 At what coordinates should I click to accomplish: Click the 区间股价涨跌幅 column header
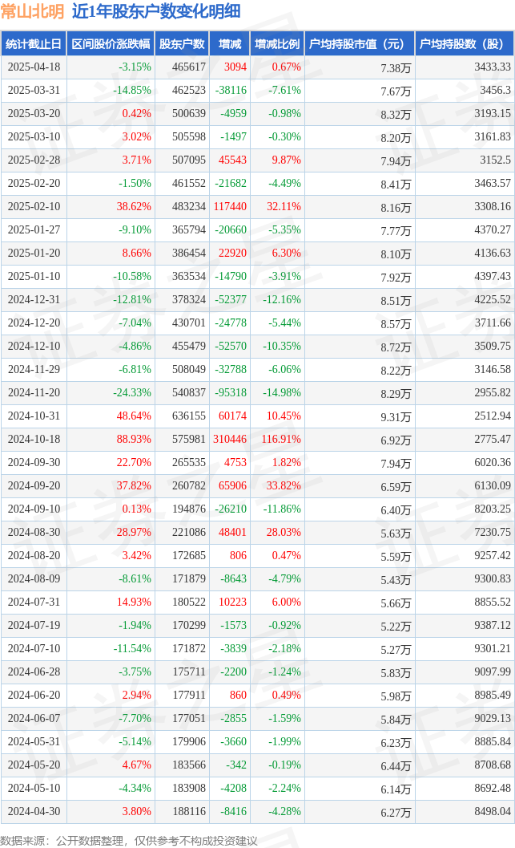point(111,44)
